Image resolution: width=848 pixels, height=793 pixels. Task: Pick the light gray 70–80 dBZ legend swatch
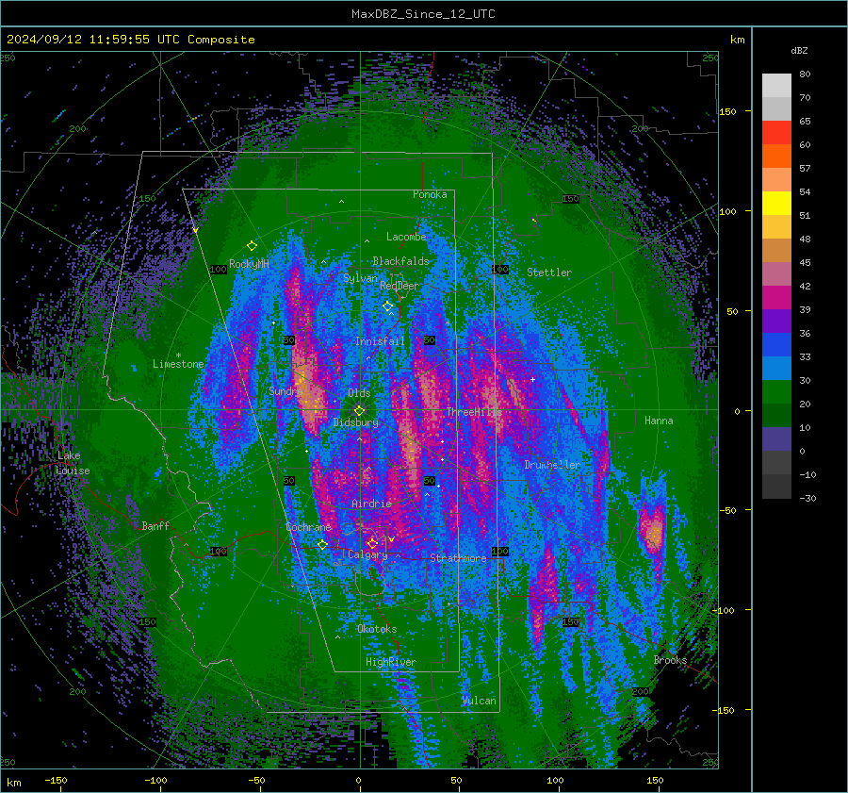pyautogui.click(x=776, y=86)
